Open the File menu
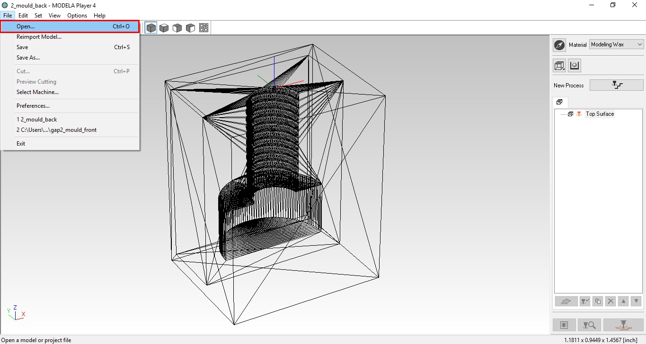 [8, 16]
